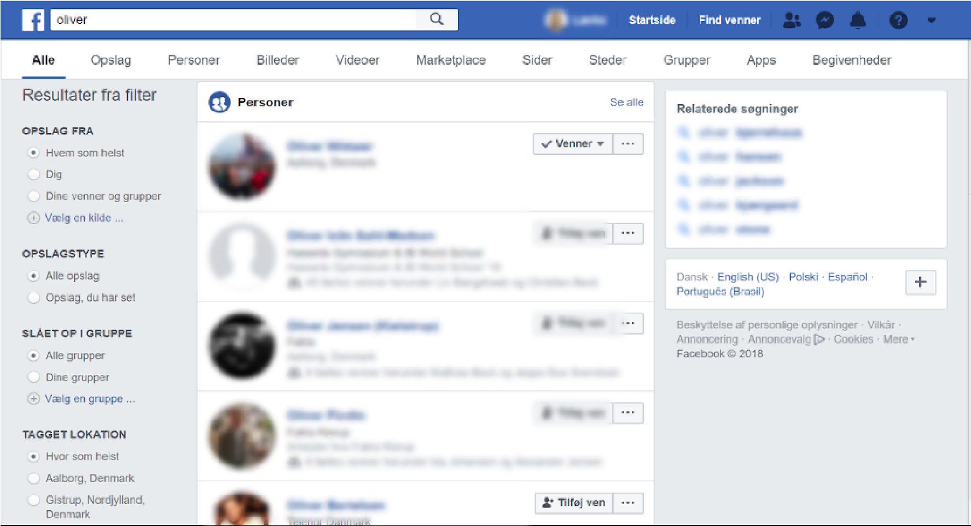The height and width of the screenshot is (526, 971).
Task: Click the last related search magnifier icon
Action: [x=683, y=229]
